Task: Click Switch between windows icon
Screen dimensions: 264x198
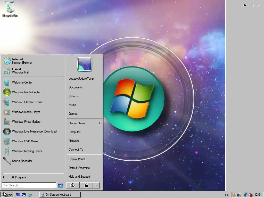Action: pos(24,195)
